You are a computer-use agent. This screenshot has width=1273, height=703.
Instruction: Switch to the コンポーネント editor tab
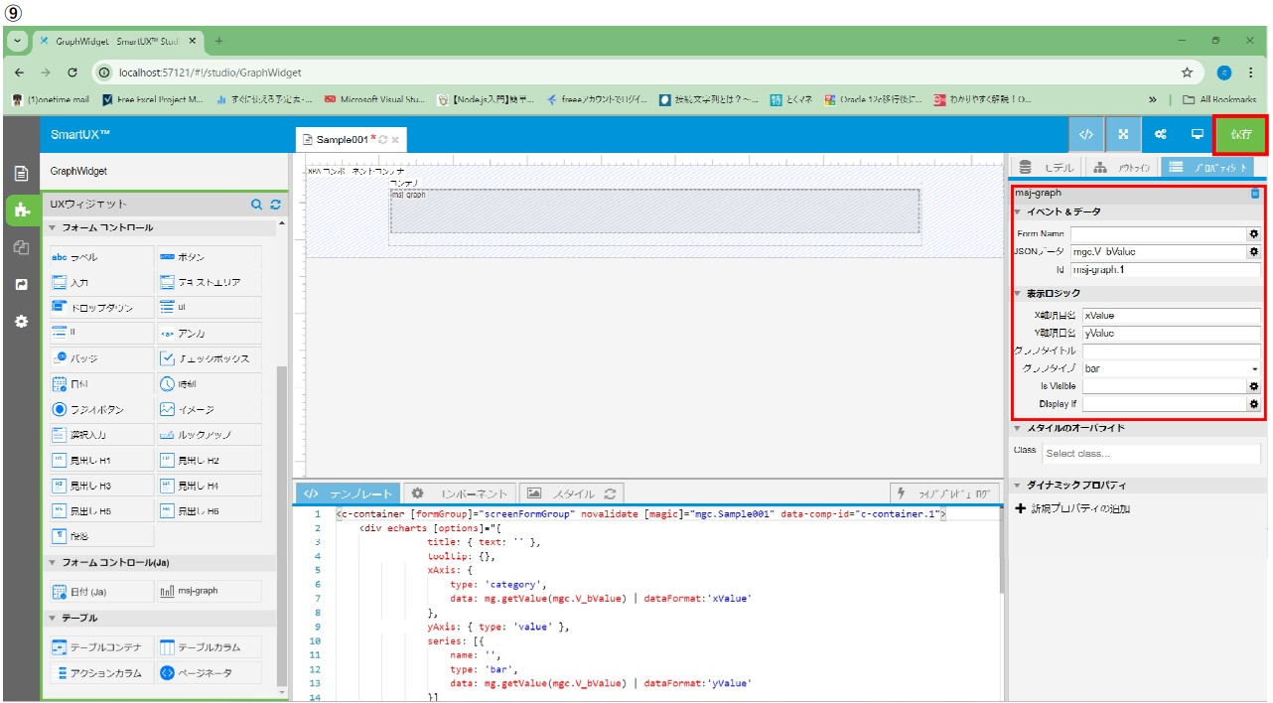click(464, 493)
